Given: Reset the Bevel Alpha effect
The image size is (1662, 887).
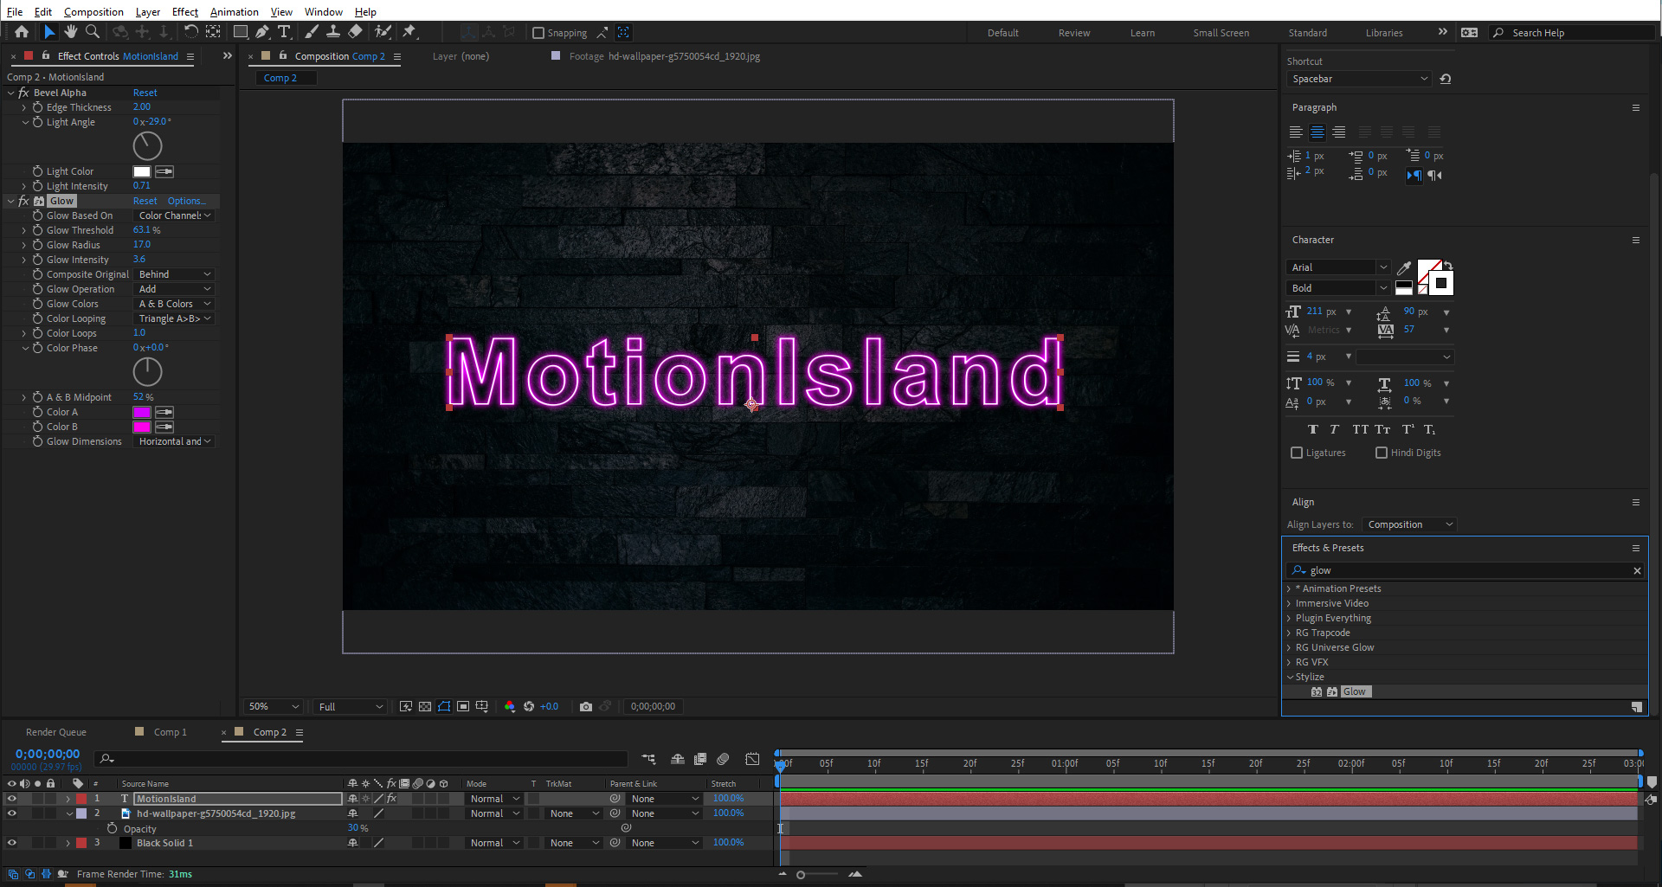Looking at the screenshot, I should coord(145,93).
